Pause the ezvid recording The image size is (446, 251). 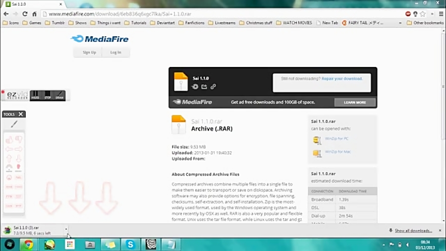(35, 96)
